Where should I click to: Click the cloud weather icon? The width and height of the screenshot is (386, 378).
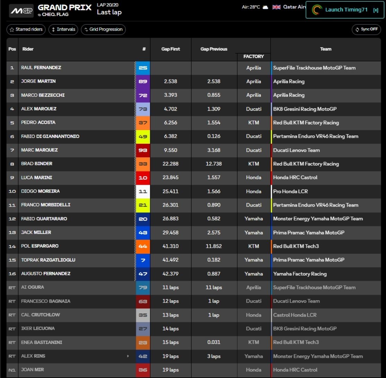pos(265,7)
